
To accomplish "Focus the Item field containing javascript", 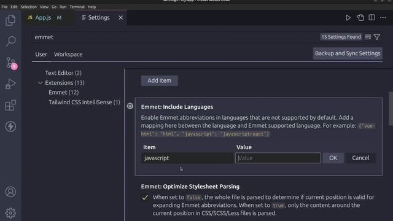I will [187, 158].
